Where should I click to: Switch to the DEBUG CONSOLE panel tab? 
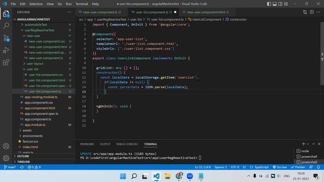click(127, 144)
